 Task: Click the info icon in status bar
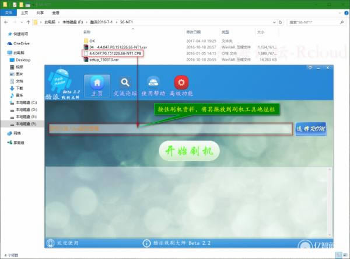146,243
